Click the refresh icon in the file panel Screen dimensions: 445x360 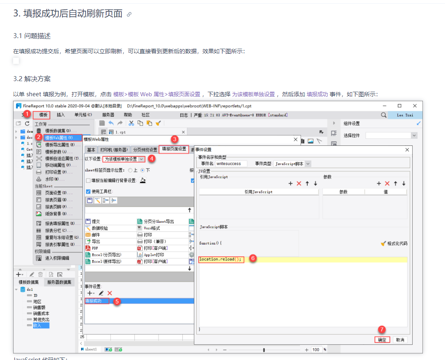click(27, 123)
